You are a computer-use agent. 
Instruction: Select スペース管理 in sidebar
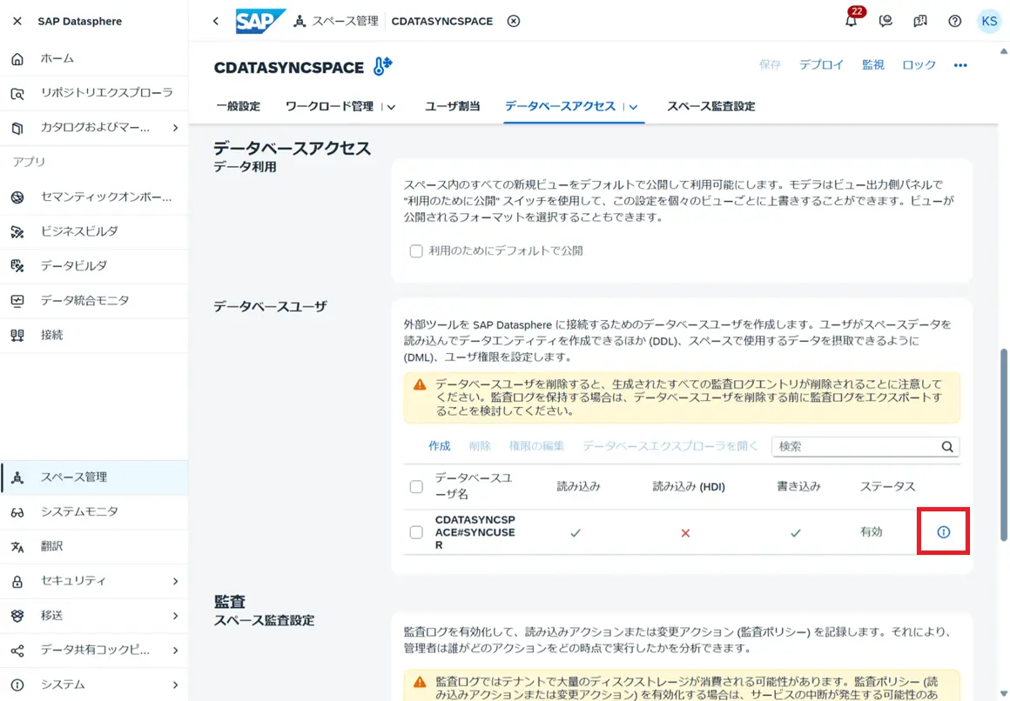94,477
